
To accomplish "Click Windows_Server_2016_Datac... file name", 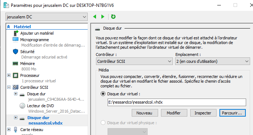I will [x=56, y=111].
